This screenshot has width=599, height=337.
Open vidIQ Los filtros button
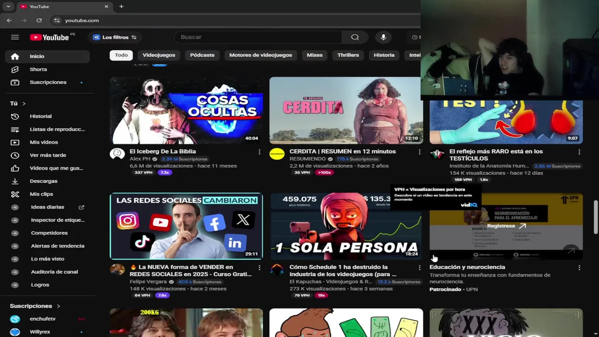(x=115, y=37)
